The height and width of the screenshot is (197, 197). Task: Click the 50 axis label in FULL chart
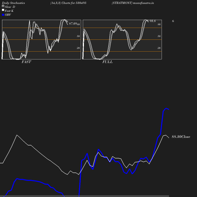click(x=159, y=36)
